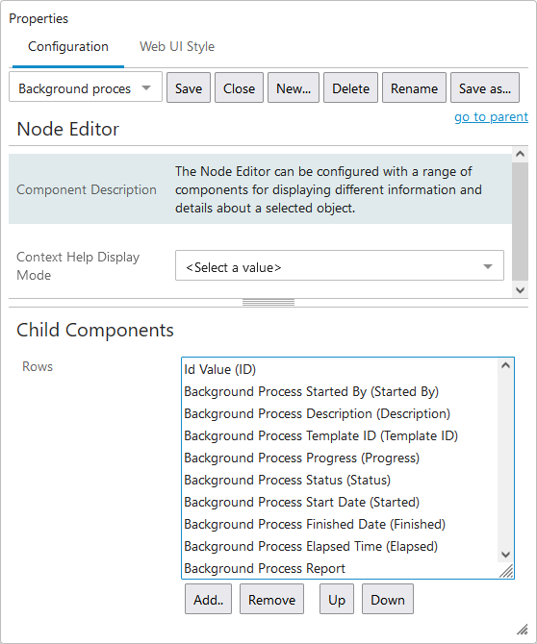Open the Configuration tab
The image size is (537, 644).
[x=68, y=47]
